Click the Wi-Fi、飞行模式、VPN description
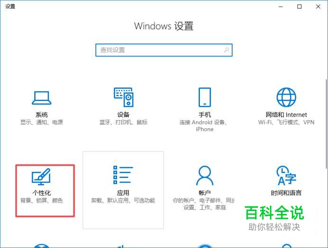 click(286, 122)
